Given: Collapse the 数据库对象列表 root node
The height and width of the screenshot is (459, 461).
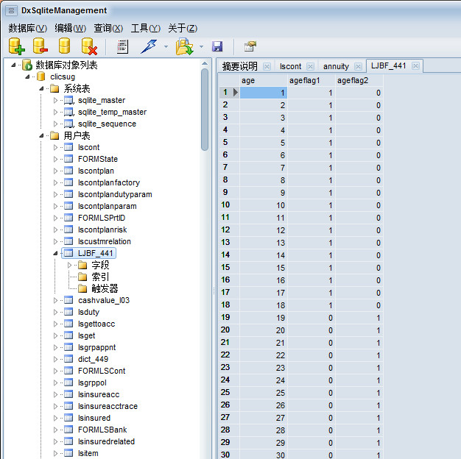Looking at the screenshot, I should click(13, 65).
